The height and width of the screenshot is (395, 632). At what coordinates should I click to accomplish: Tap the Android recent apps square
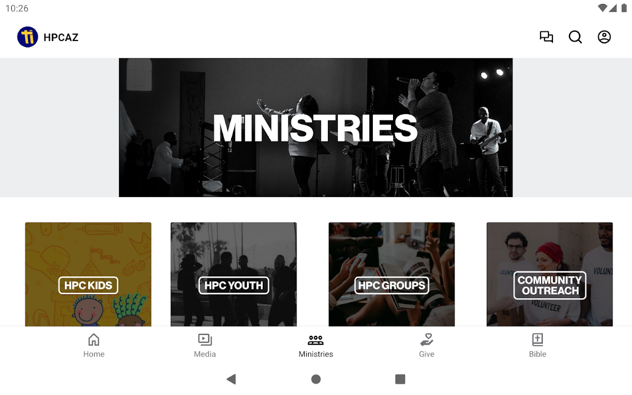tap(400, 379)
